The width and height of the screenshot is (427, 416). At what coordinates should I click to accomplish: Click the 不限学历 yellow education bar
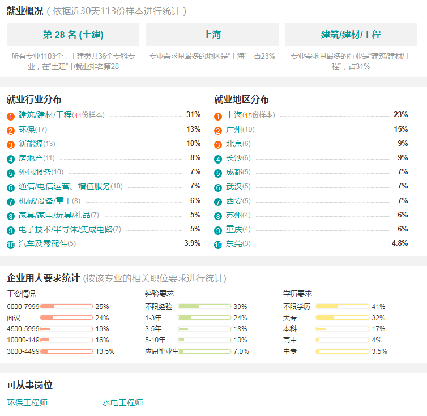click(x=343, y=307)
